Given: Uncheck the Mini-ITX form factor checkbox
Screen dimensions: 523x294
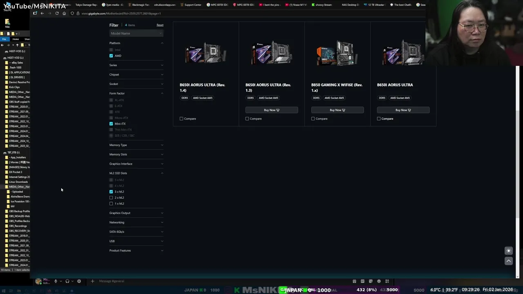Looking at the screenshot, I should pyautogui.click(x=111, y=124).
